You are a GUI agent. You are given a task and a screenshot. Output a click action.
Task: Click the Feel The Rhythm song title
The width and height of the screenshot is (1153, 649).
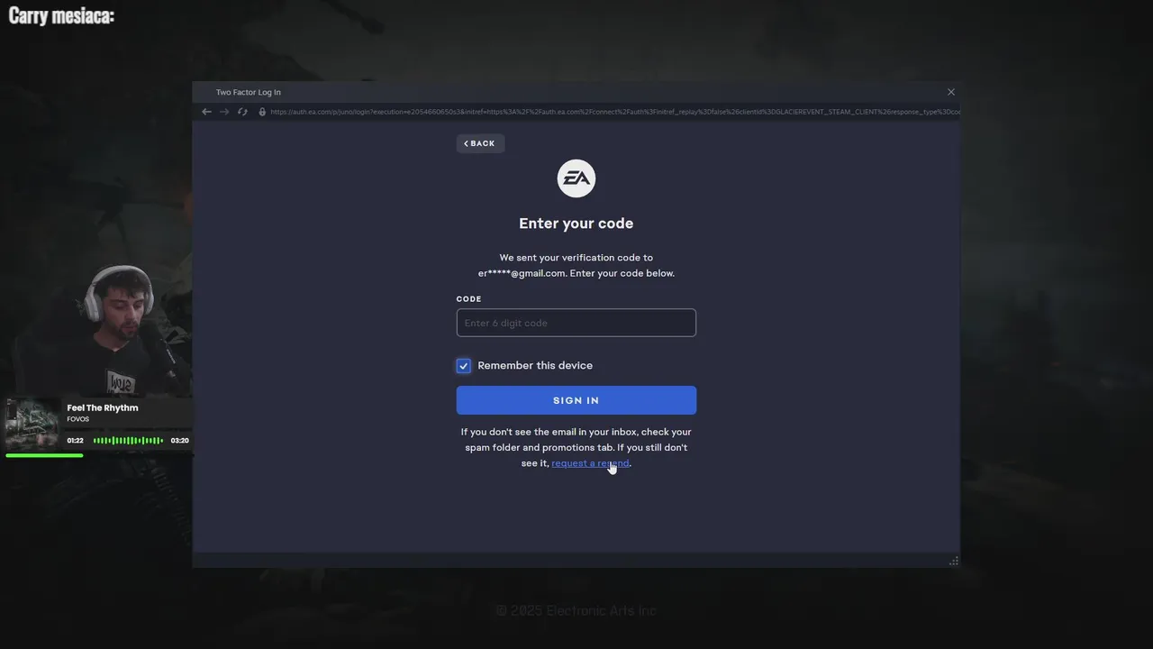coord(103,407)
